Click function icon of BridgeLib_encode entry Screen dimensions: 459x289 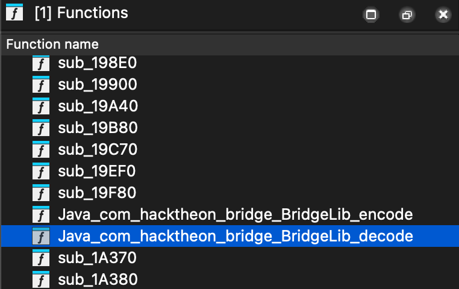click(x=41, y=214)
